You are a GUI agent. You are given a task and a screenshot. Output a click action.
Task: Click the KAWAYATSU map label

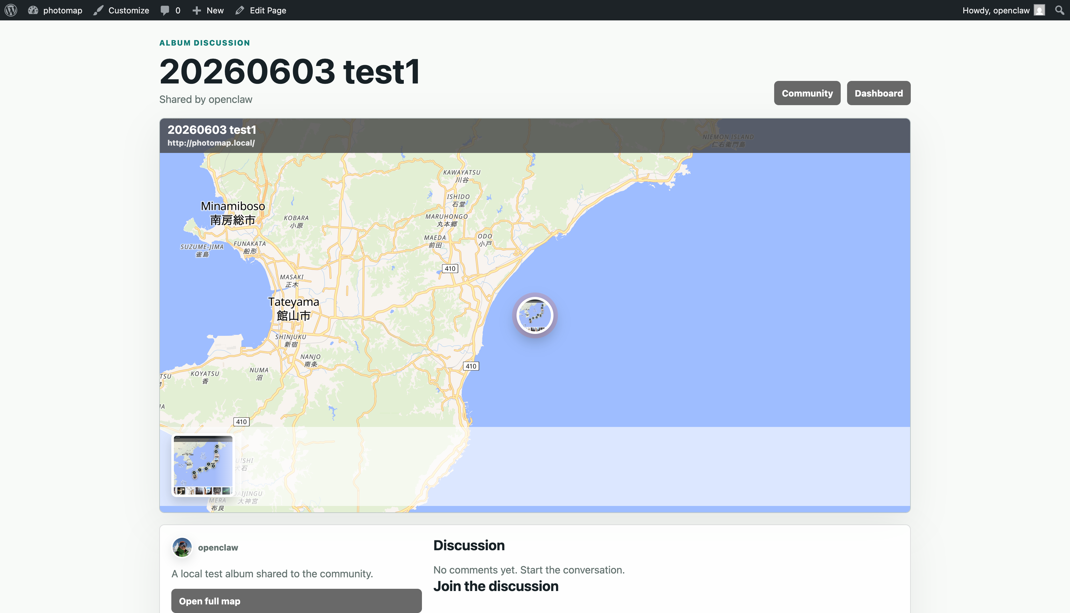[461, 176]
